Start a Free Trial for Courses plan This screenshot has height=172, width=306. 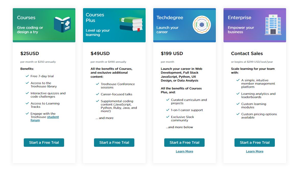click(x=44, y=143)
